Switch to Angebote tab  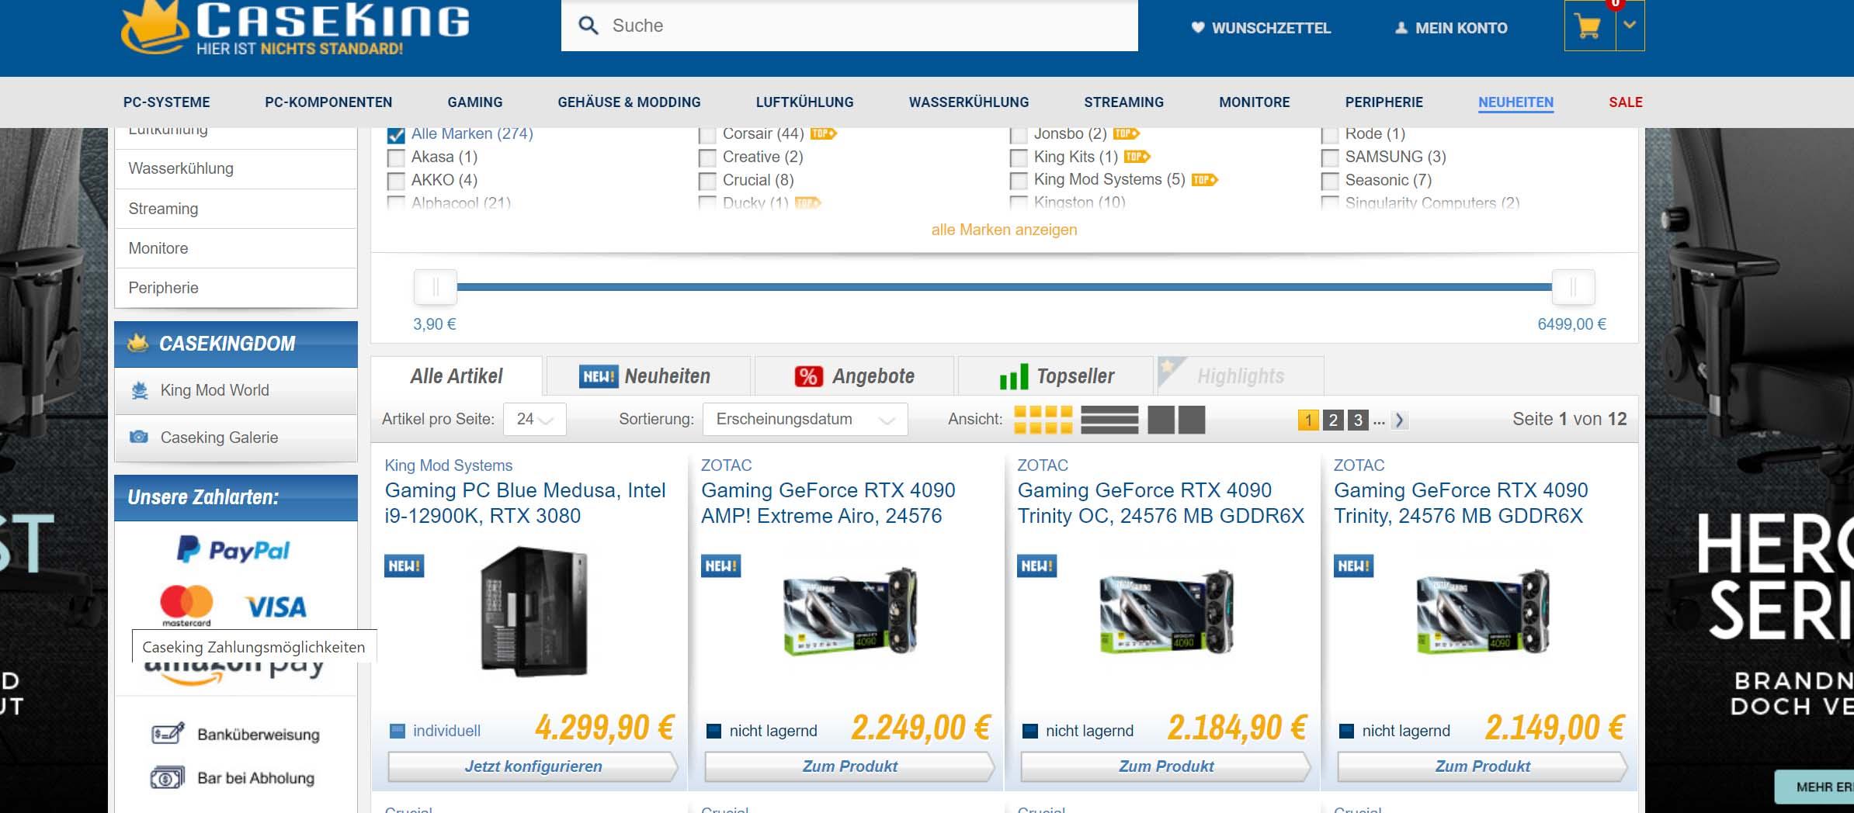click(x=854, y=376)
